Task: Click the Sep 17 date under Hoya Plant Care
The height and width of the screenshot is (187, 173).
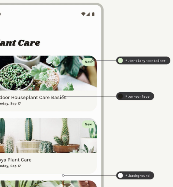Action: tap(10, 166)
